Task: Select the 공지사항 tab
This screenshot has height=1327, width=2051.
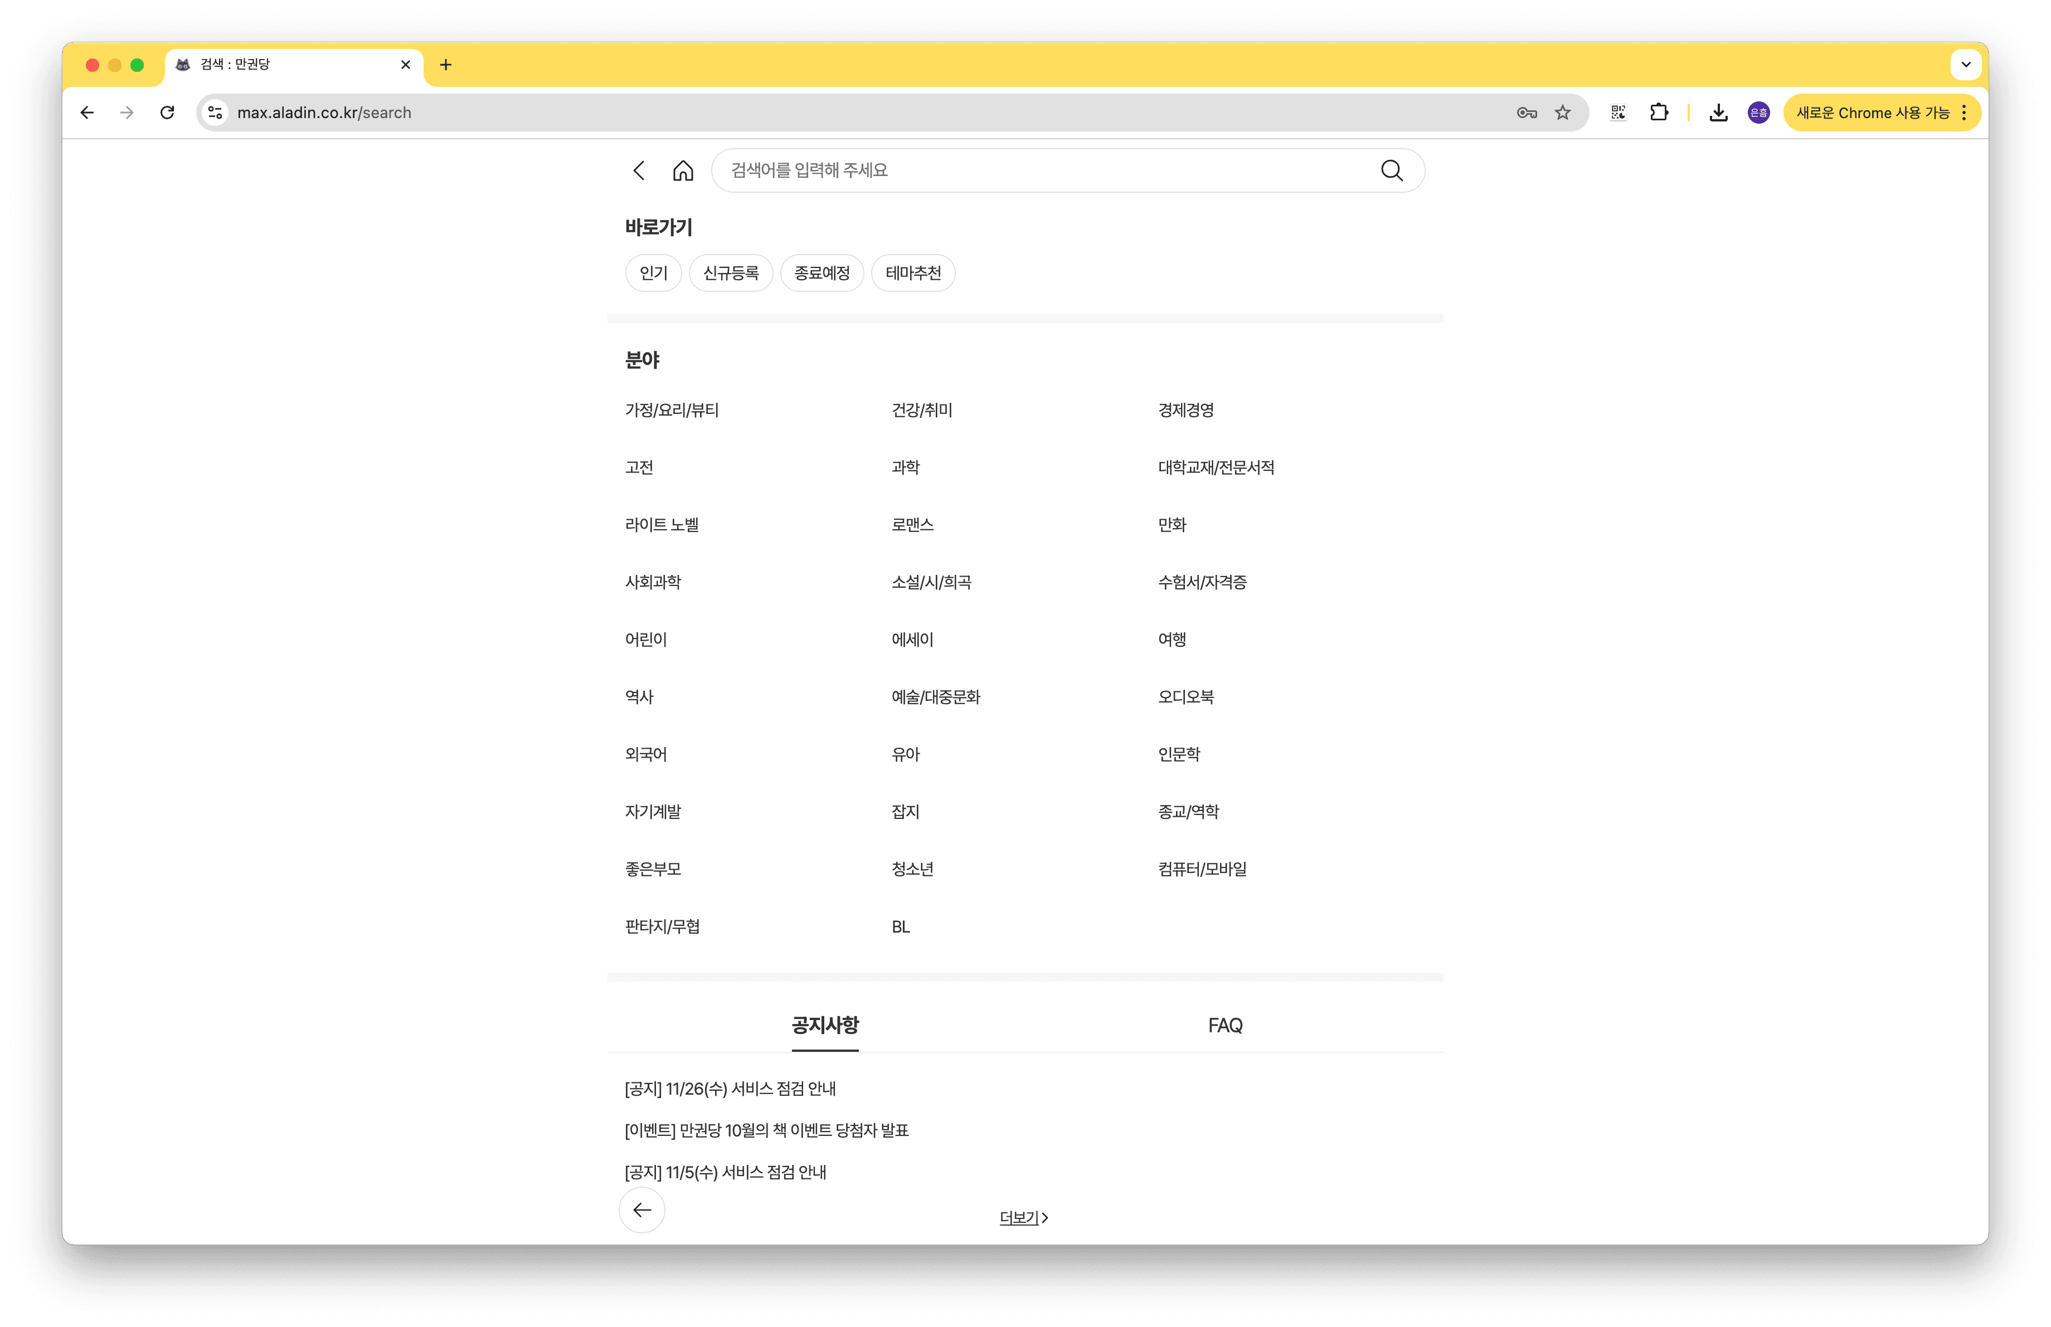Action: tap(824, 1026)
